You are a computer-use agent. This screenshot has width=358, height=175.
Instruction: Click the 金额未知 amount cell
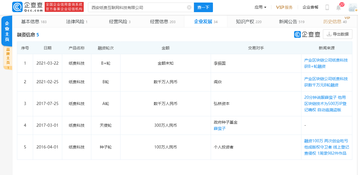click(165, 63)
